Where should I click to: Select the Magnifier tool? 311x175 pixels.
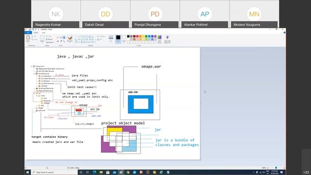pos(64,41)
